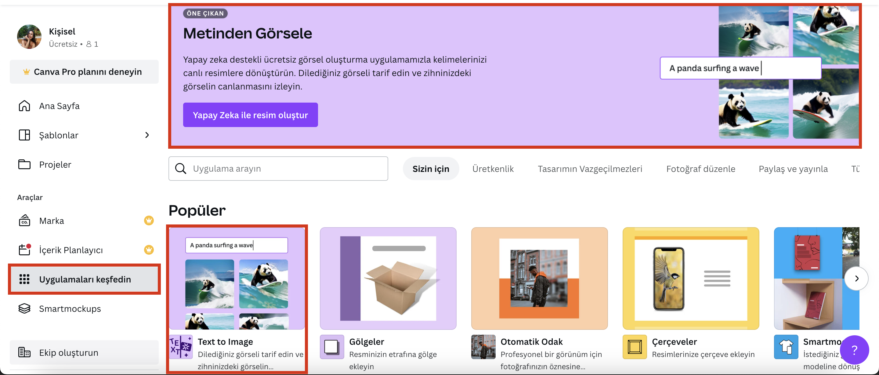Click Canva Pro planını deneyin button
Screen dimensions: 879x375
click(x=84, y=72)
